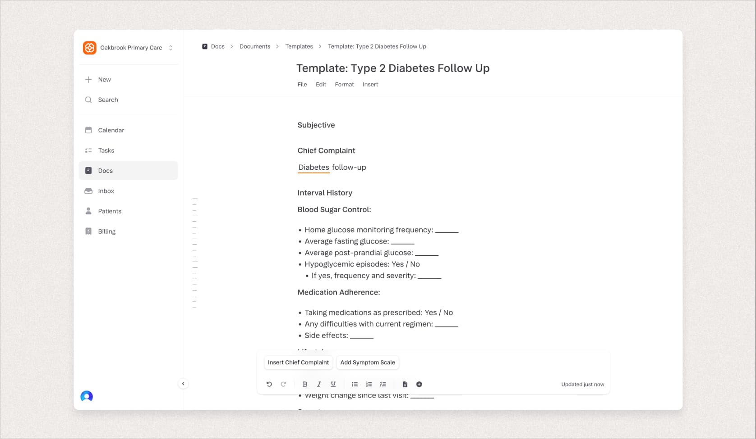Click the Add Symptom Scale button
The width and height of the screenshot is (756, 439).
pyautogui.click(x=368, y=362)
